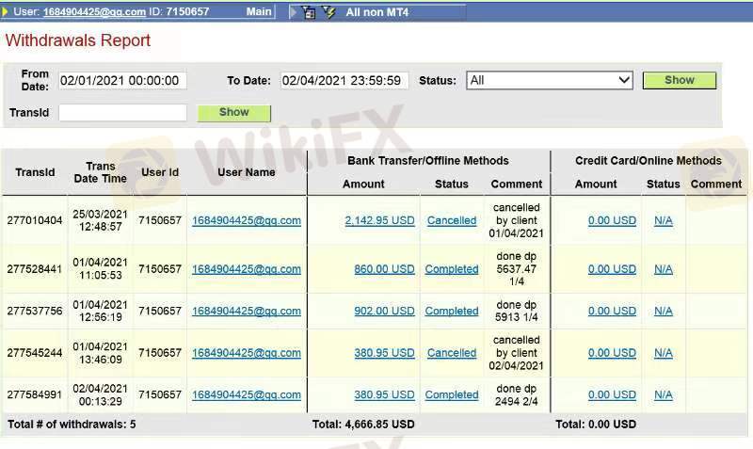Viewport: 753px width, 449px height.
Task: Click N/A status link in row 277010404
Action: [664, 220]
